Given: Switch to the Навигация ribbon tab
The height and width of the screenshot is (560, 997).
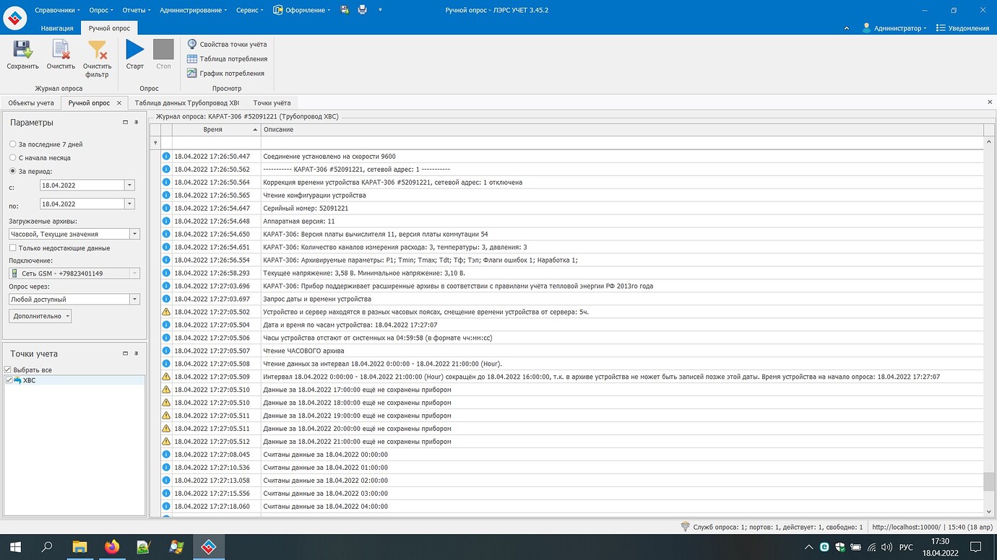Looking at the screenshot, I should point(57,28).
